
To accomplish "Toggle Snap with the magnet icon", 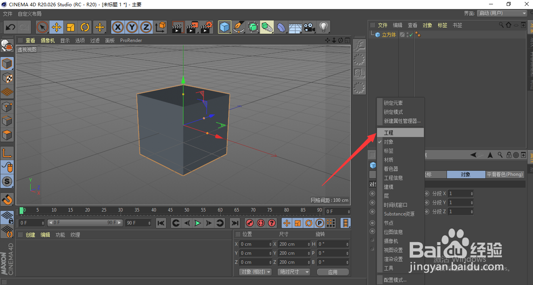I will pos(7,199).
